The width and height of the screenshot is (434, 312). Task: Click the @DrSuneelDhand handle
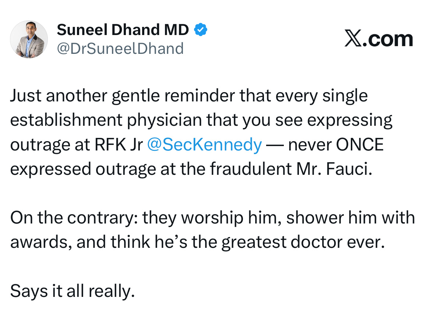click(x=120, y=49)
